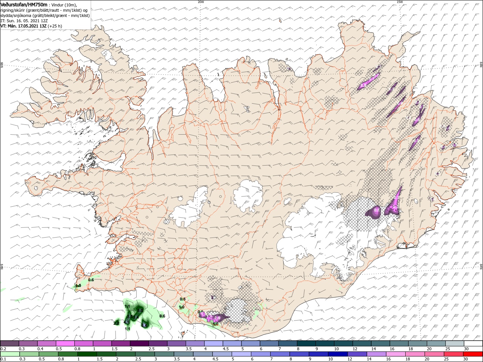Click the 2.2 precipitation value offshore
483x362 pixels.
coord(116,323)
